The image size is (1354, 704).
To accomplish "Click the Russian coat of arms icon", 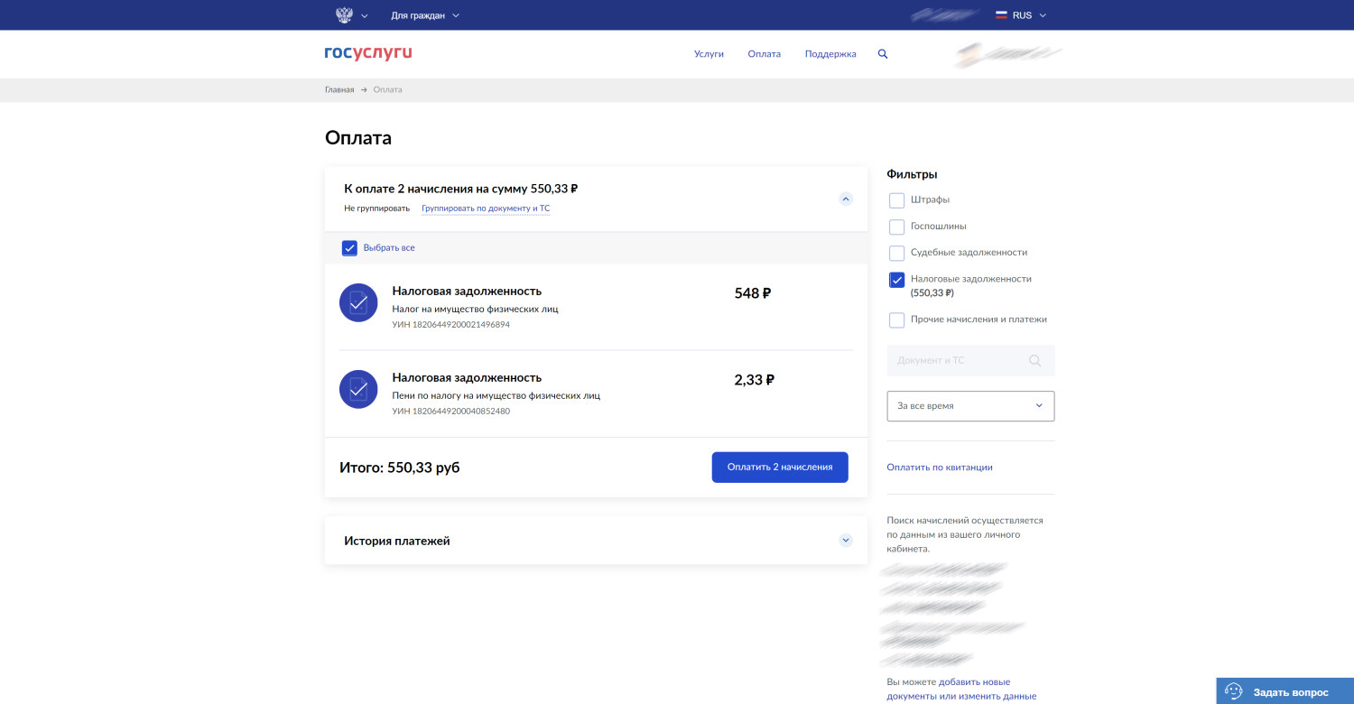I will 344,15.
